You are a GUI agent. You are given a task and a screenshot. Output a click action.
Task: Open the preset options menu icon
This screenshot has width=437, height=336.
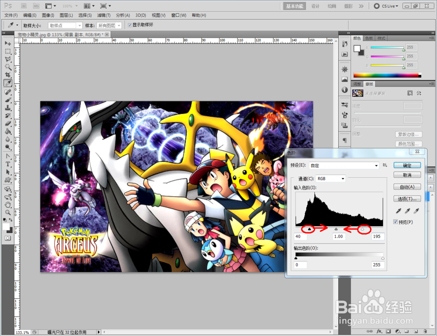tap(385, 165)
